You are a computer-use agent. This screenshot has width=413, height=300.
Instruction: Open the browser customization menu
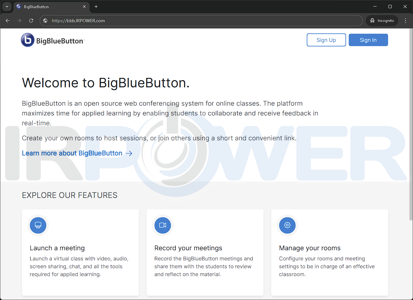point(405,20)
